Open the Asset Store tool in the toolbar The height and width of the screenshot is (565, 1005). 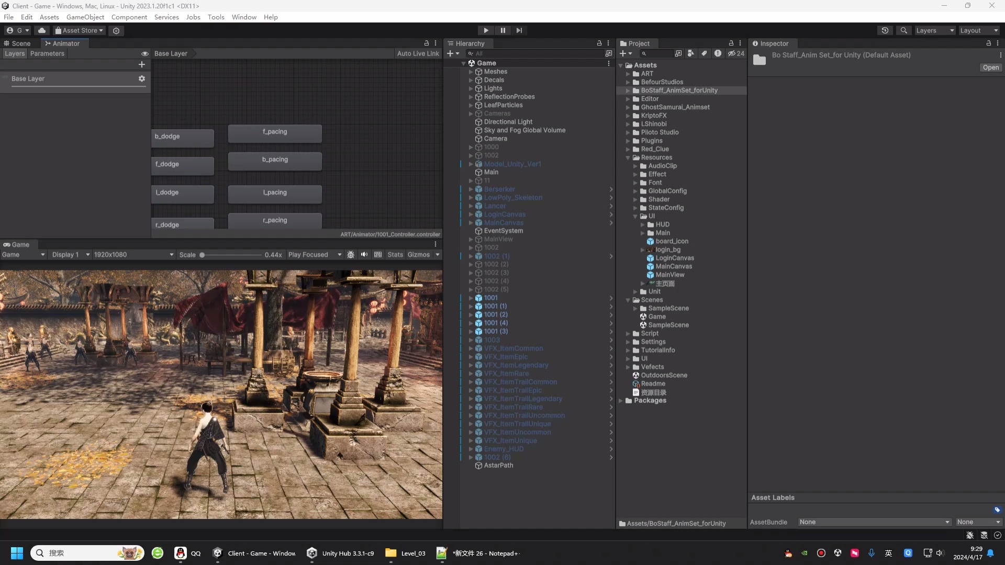click(79, 30)
